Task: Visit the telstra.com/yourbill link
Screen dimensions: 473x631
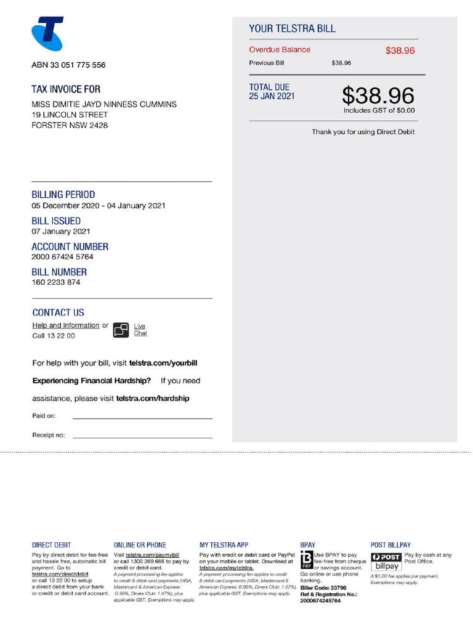Action: coord(163,364)
